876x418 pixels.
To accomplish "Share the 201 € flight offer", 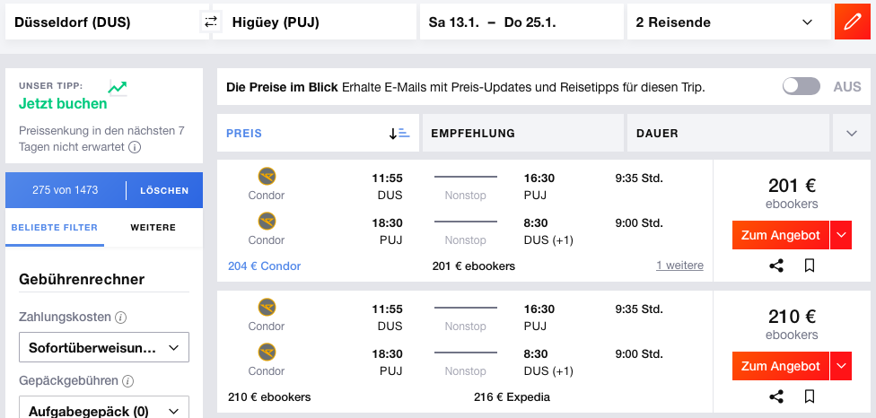I will 777,266.
